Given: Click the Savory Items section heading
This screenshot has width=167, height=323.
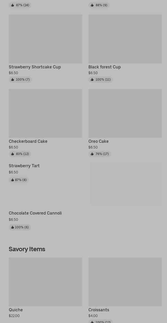Looking at the screenshot, I should (x=27, y=249).
